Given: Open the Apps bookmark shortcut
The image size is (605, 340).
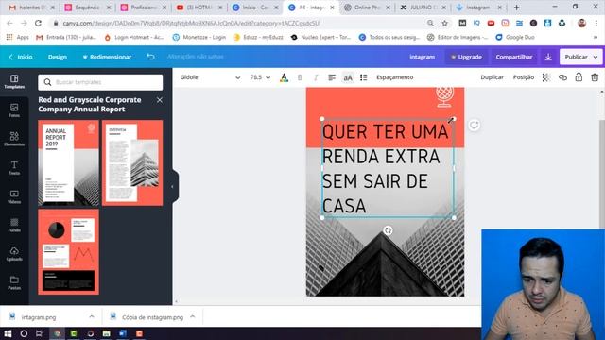Looking at the screenshot, I should tap(18, 38).
